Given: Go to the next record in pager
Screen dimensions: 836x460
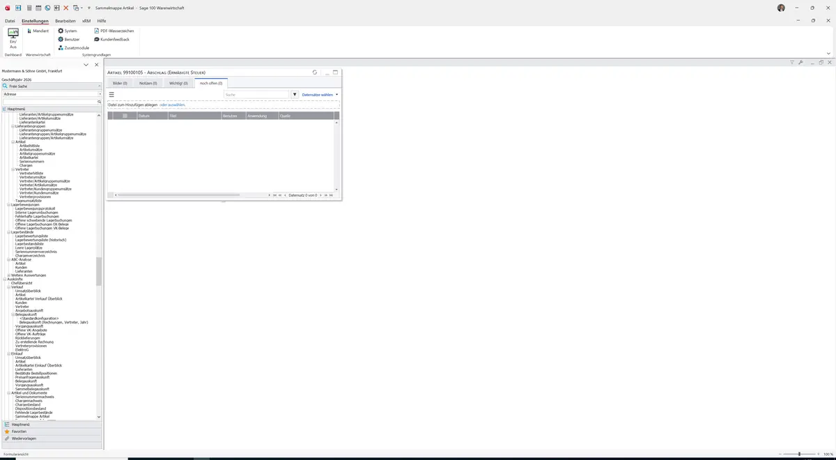Looking at the screenshot, I should click(320, 195).
